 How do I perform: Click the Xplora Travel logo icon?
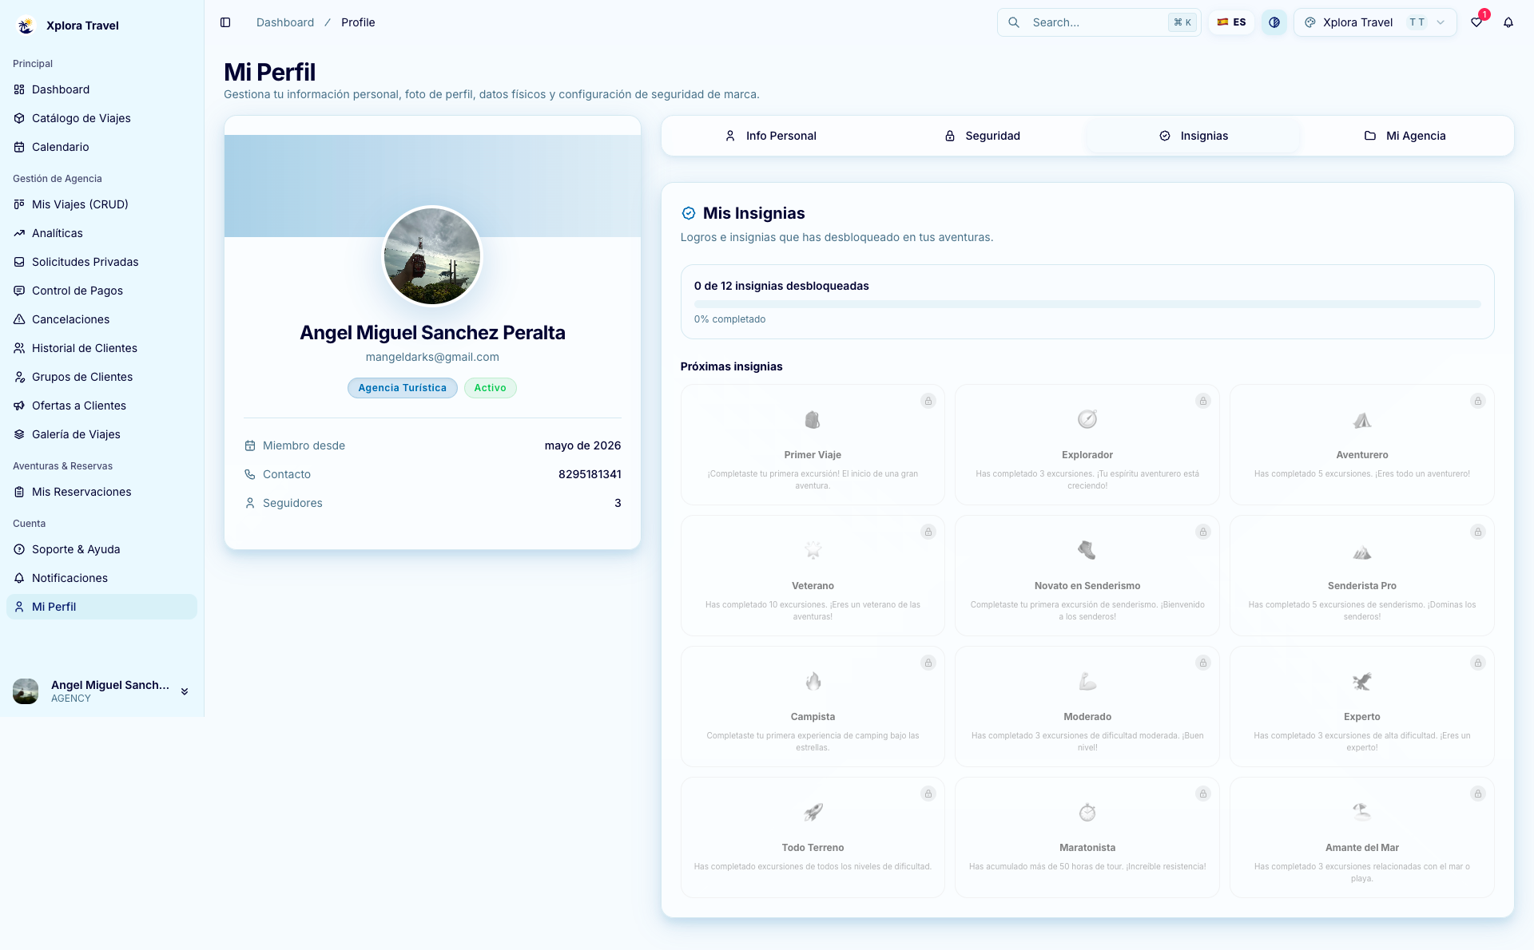point(26,26)
